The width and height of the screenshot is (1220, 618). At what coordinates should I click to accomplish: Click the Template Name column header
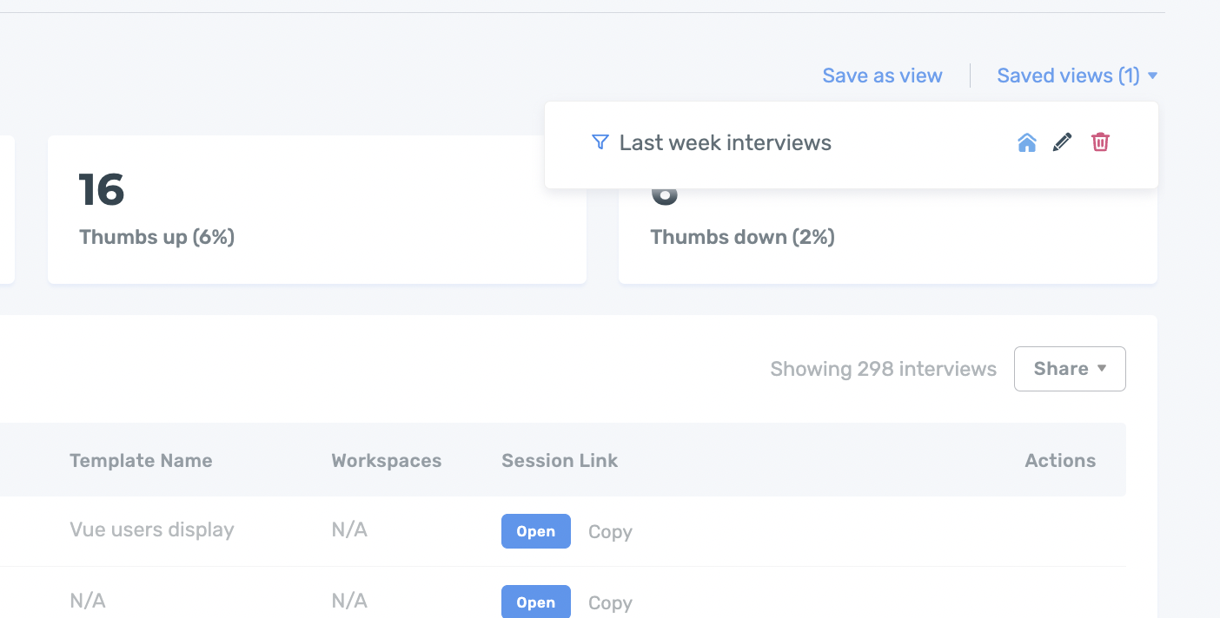click(x=141, y=461)
